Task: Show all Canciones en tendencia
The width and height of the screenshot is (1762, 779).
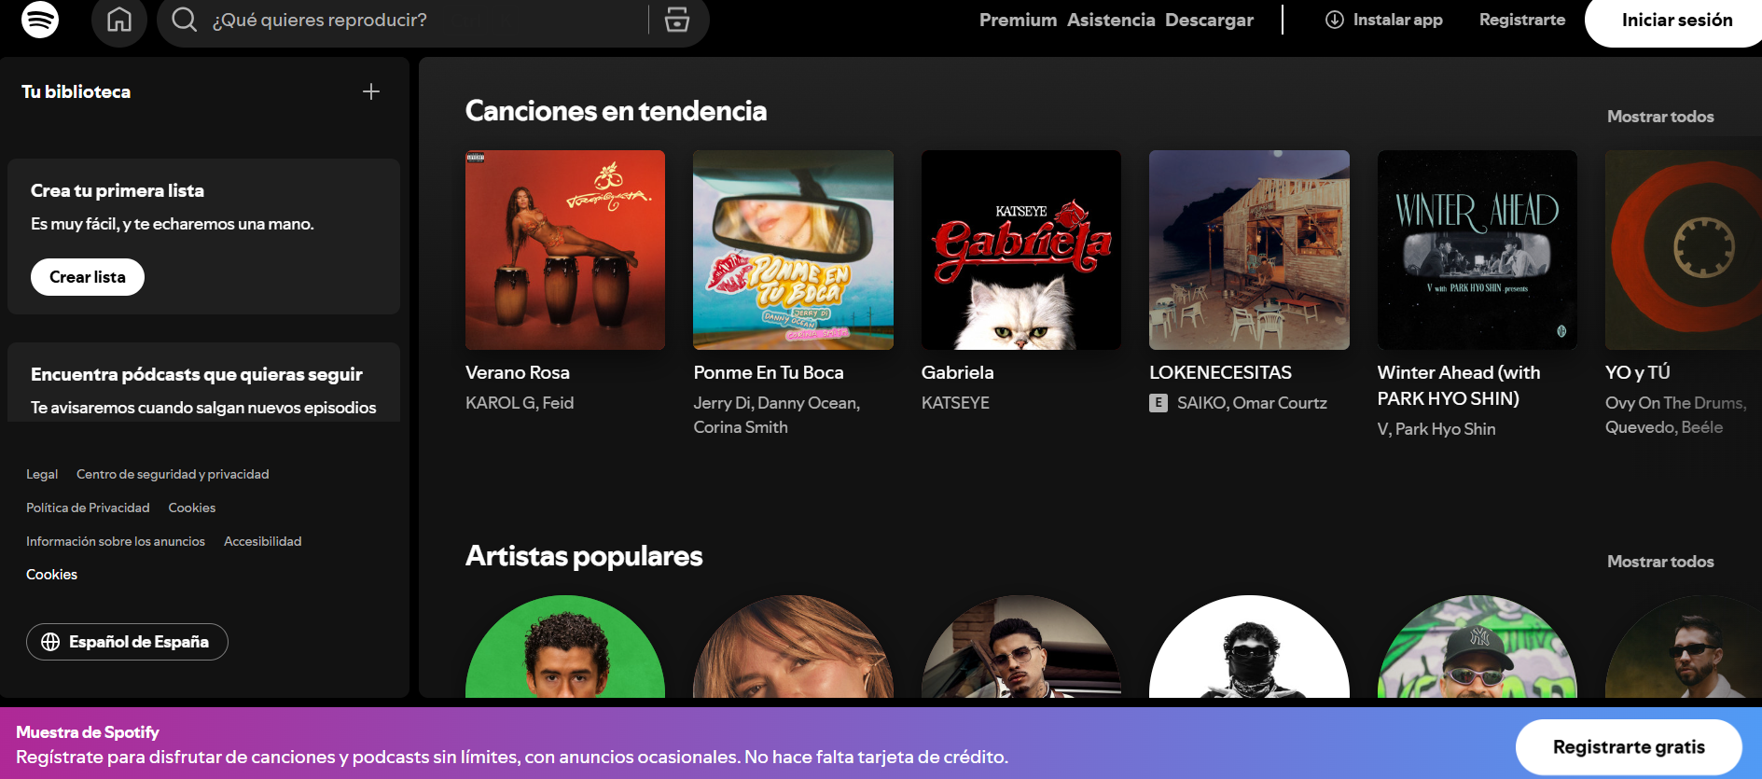Action: tap(1660, 117)
